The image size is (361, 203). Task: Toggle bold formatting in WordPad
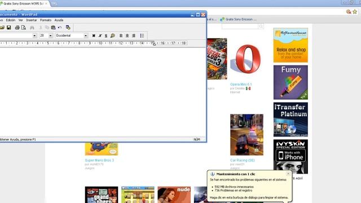(x=94, y=36)
